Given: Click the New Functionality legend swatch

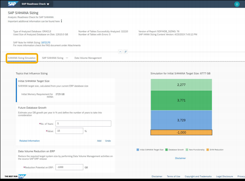Looking at the screenshot, I should [x=187, y=149].
